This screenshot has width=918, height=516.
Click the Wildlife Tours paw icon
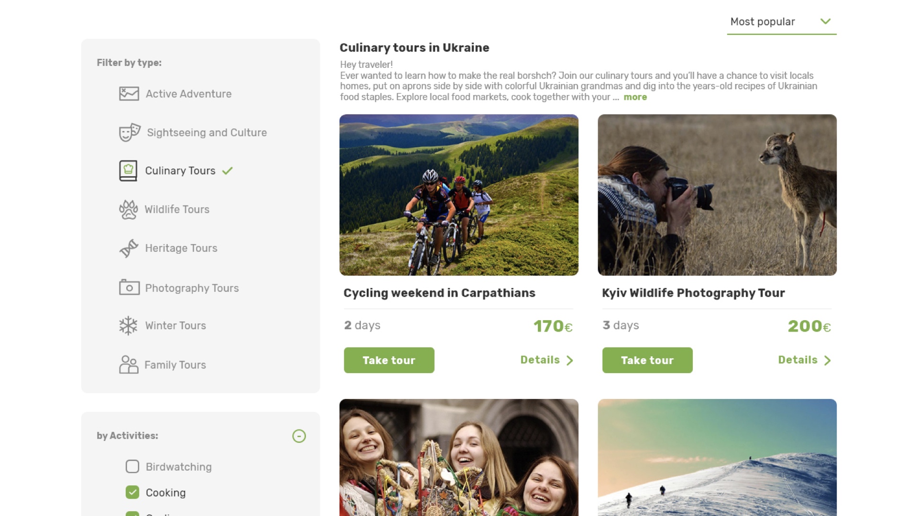pyautogui.click(x=128, y=210)
